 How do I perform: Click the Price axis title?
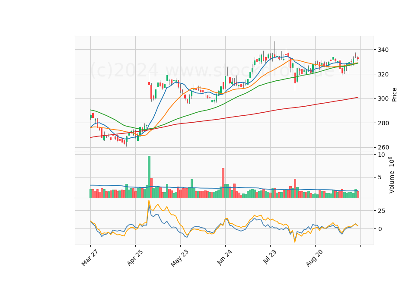tap(394, 95)
